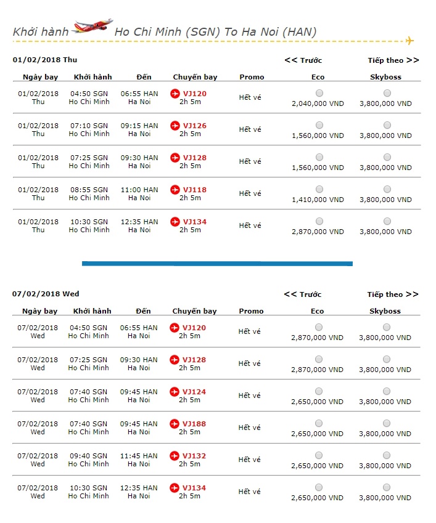Image resolution: width=436 pixels, height=523 pixels.
Task: Go to next day with Tiếp theo on 01/02/2018
Action: pyautogui.click(x=393, y=60)
